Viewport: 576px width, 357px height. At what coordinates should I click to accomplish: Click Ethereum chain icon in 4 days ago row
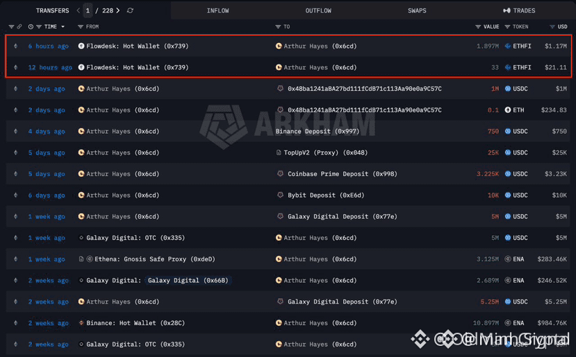pos(15,131)
